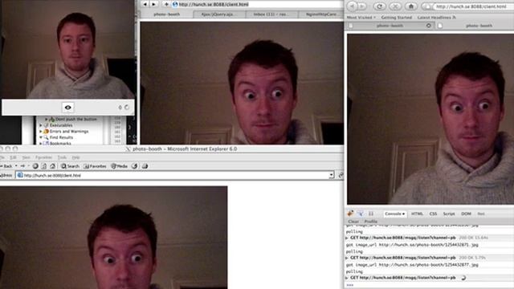514x289 pixels.
Task: Open Internet Explorer Tools menu
Action: (x=62, y=157)
